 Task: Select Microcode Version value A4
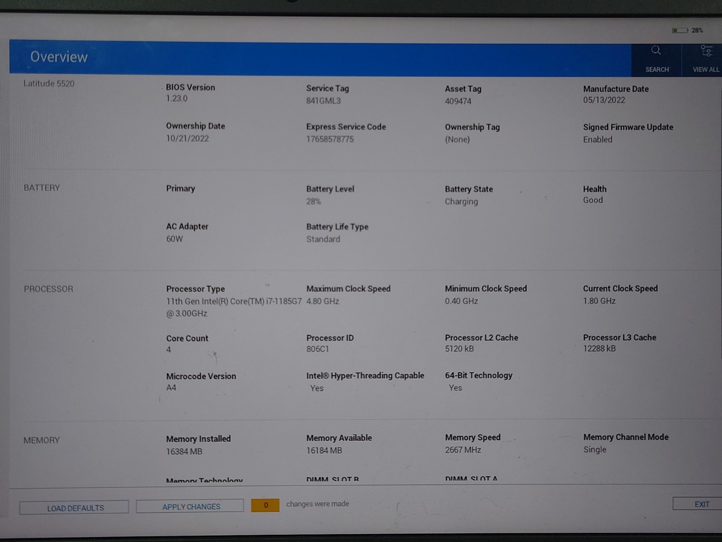click(171, 388)
